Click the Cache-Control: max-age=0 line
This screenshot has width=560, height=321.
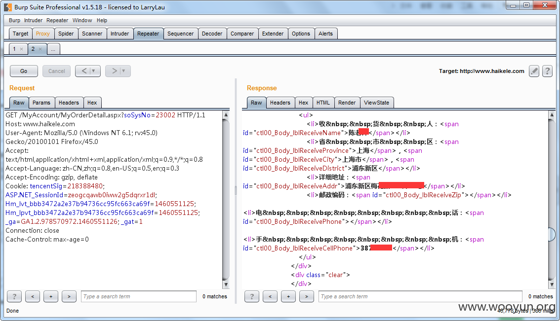[x=47, y=239]
